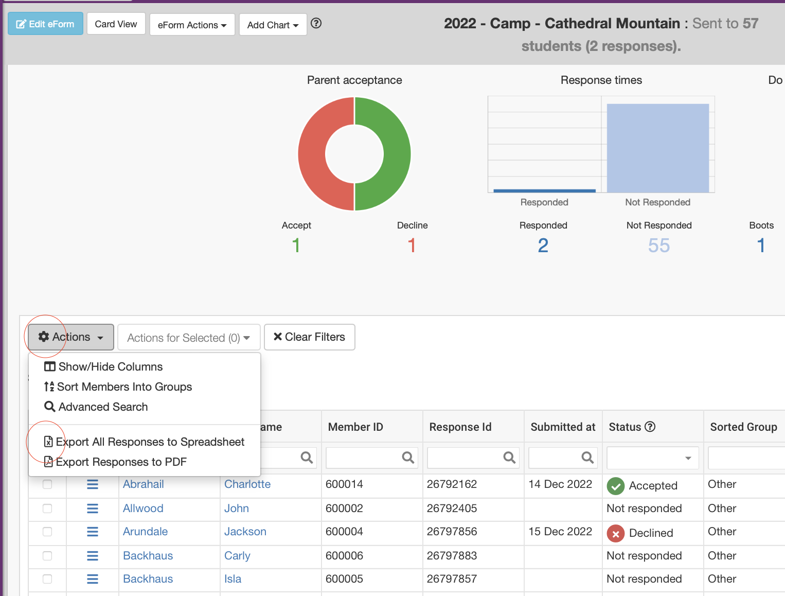Open the row menu icon for Arundale
Viewport: 785px width, 596px height.
pyautogui.click(x=93, y=532)
